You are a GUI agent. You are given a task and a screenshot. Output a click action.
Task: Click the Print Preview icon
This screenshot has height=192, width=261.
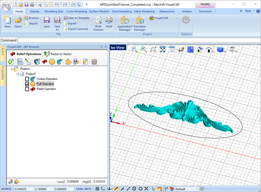coord(98,24)
